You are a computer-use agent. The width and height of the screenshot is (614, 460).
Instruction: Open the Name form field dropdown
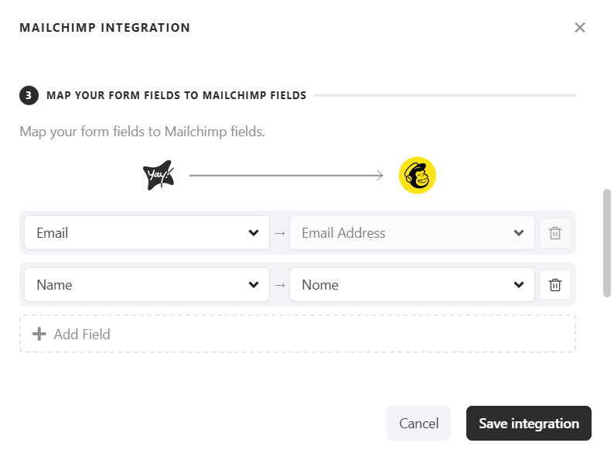click(x=147, y=285)
